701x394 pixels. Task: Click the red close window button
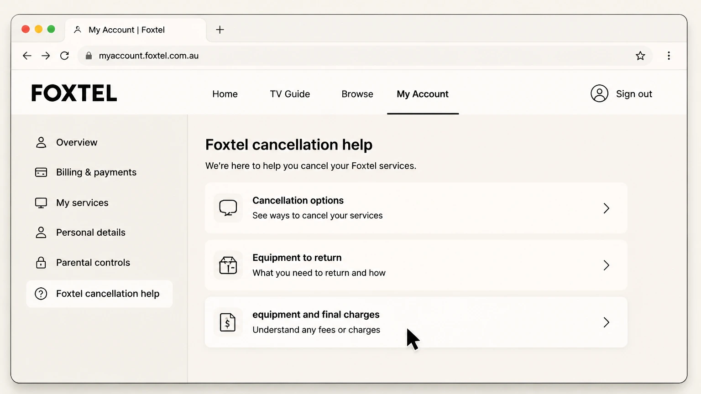coord(26,29)
